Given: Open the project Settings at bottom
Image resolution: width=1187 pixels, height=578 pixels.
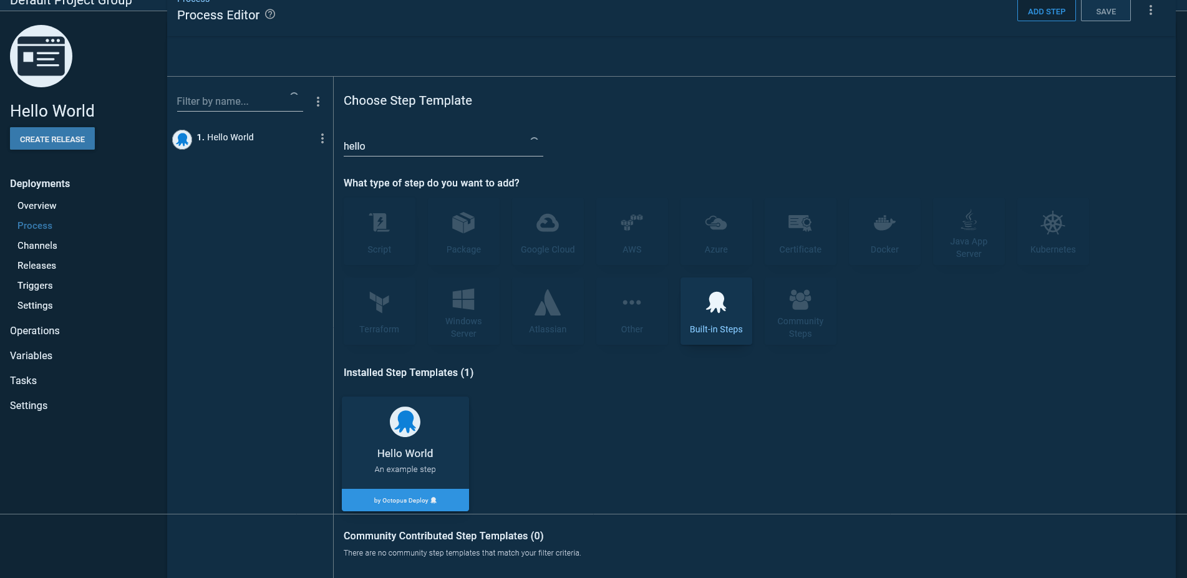Looking at the screenshot, I should coord(29,405).
